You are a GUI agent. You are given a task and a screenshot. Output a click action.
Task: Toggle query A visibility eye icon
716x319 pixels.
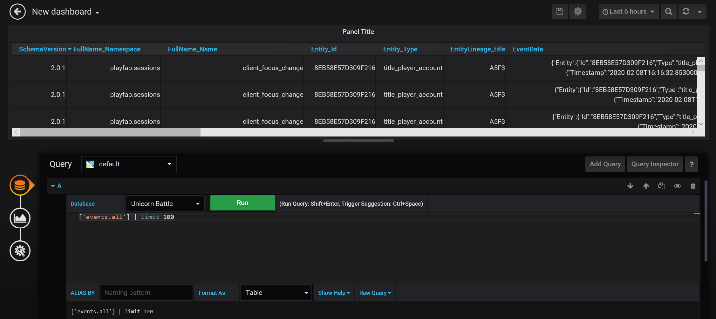(678, 186)
